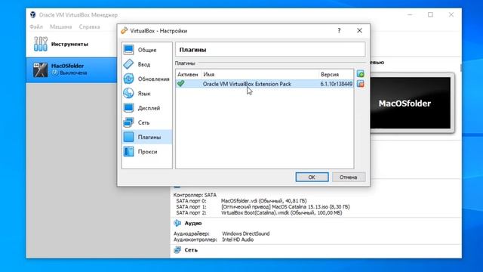
Task: Click the Активен column header
Action: coord(188,75)
